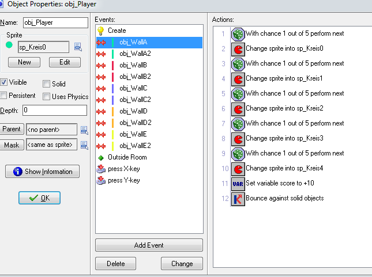Screen dimensions: 372x277
Task: Click the dice icon in action 1
Action: [x=238, y=34]
